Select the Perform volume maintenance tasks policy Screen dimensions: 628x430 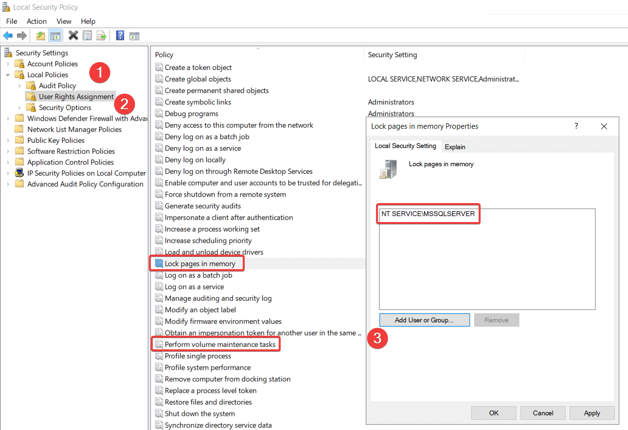[x=220, y=344]
